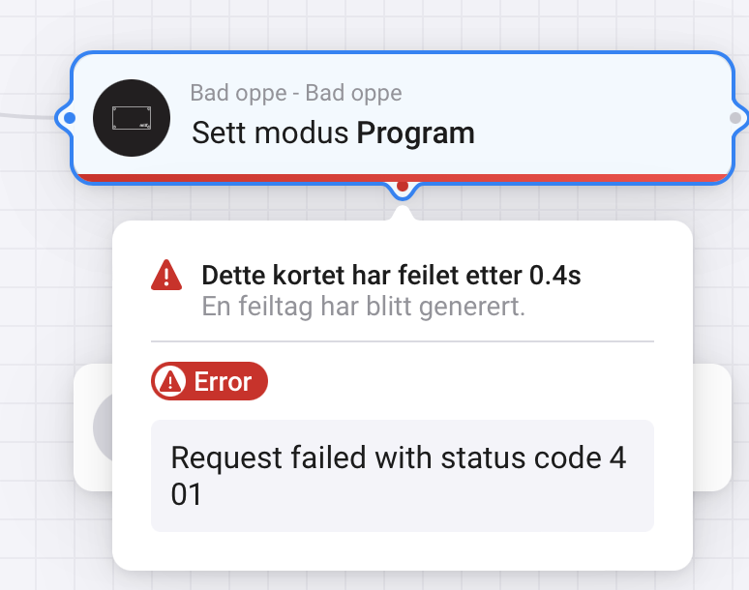Click the gray connection line entering the card
The height and width of the screenshot is (590, 749).
pyautogui.click(x=28, y=116)
